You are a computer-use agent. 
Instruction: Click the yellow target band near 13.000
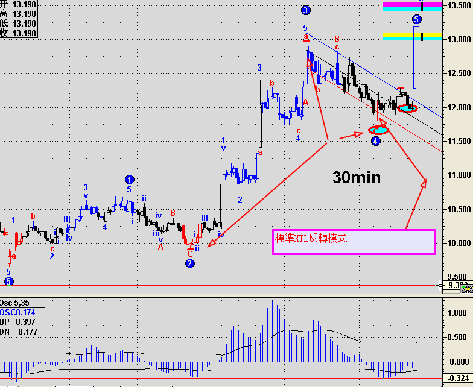413,35
